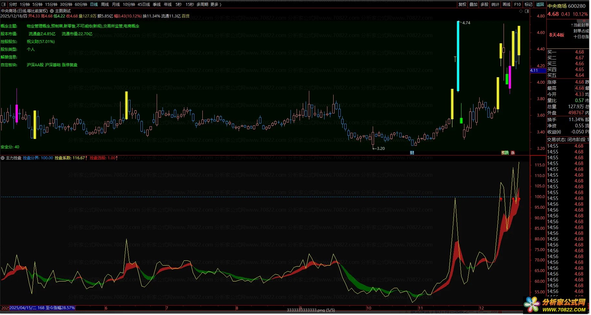This screenshot has height=315, width=591.
Task: Click the 财 marker icon on timeline
Action: point(412,153)
